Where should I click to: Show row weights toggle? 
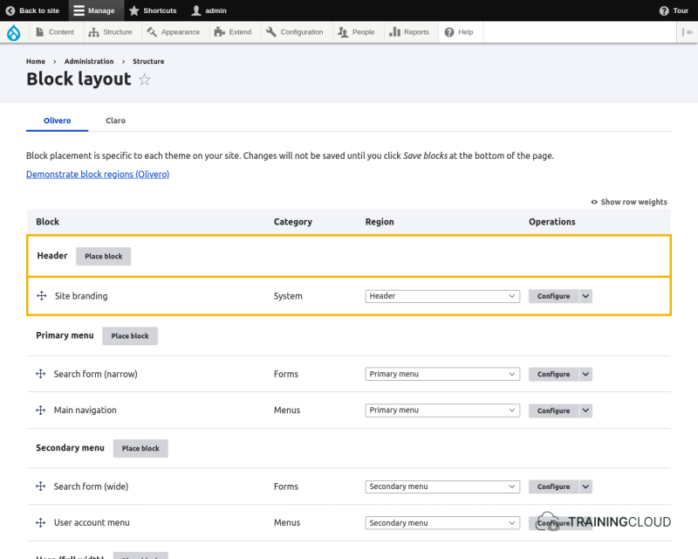[629, 202]
